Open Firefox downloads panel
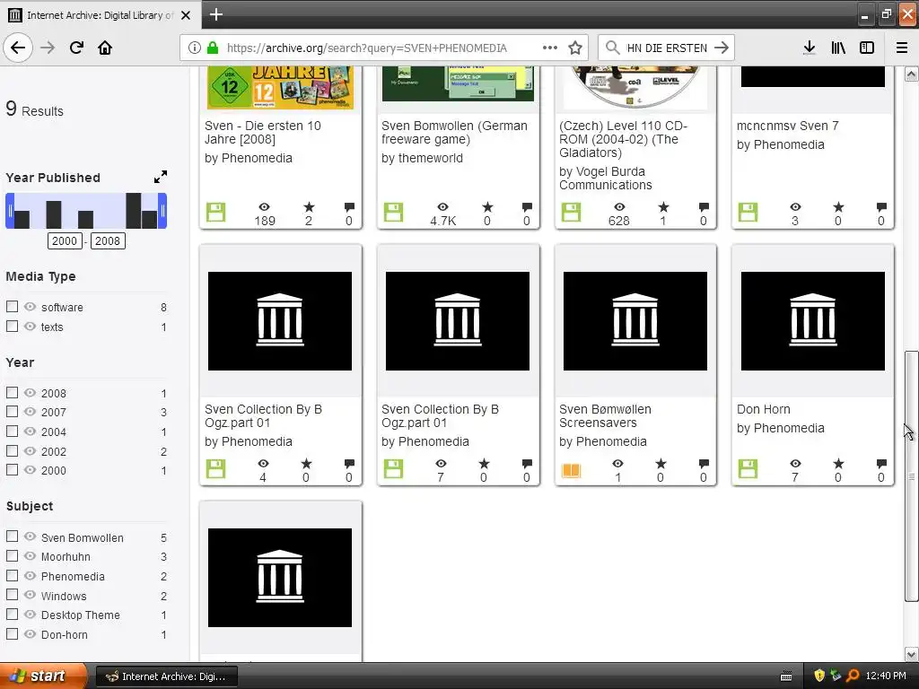Screen dimensions: 919x689 [x=810, y=48]
